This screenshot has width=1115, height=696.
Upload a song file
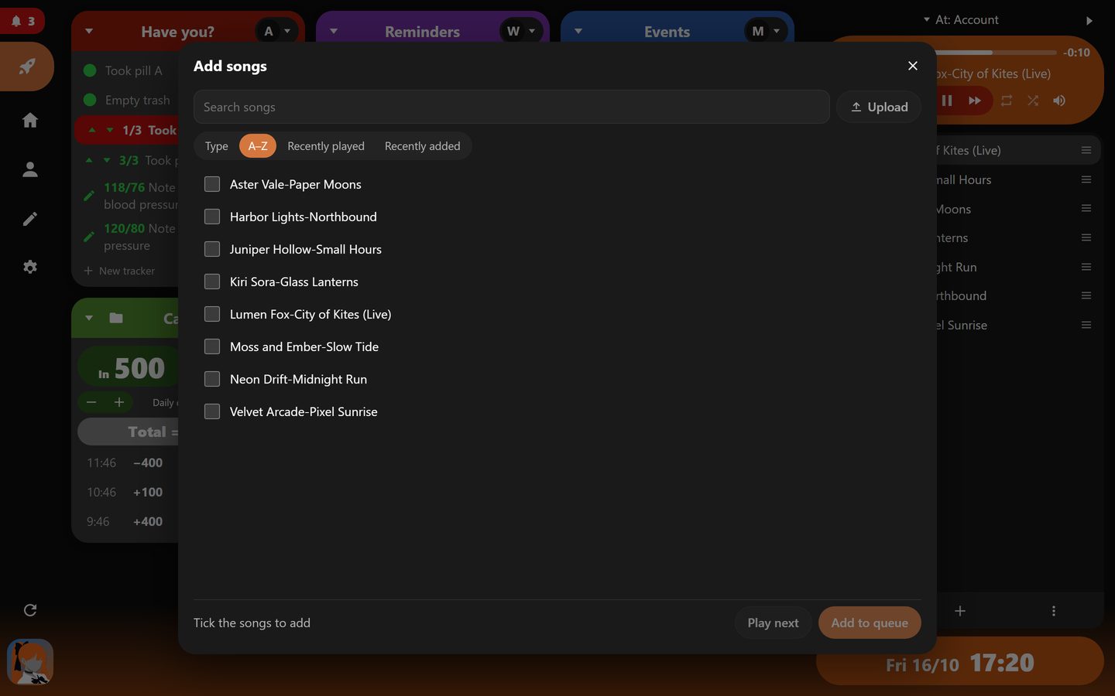tap(879, 107)
